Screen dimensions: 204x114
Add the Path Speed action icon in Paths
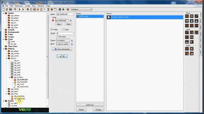192,54
